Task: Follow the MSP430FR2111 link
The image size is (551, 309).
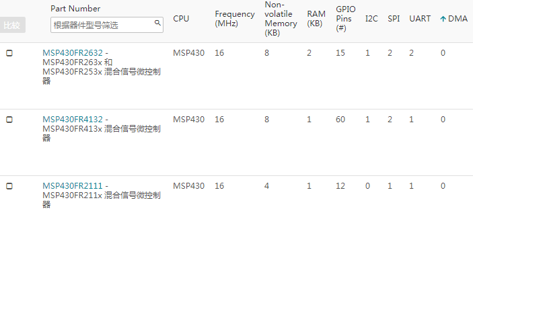Action: (x=73, y=186)
